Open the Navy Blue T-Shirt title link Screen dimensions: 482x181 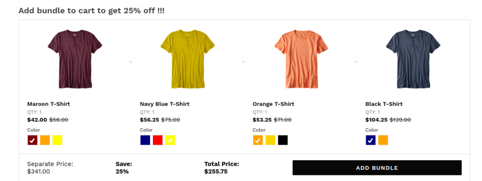click(165, 104)
